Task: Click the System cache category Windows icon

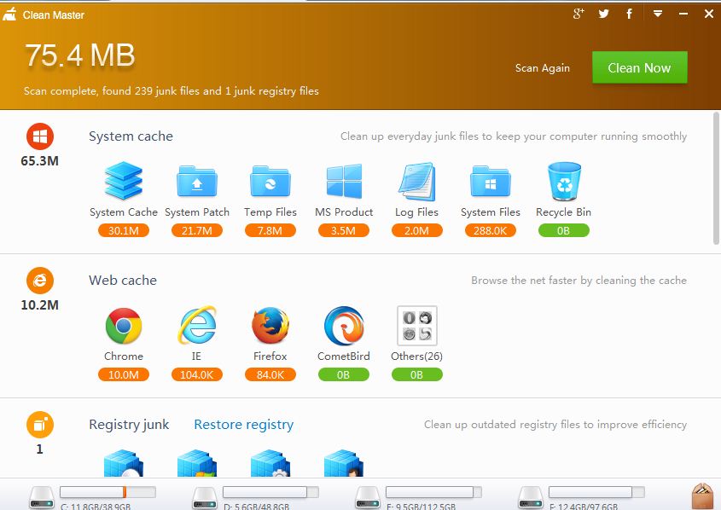Action: tap(40, 136)
